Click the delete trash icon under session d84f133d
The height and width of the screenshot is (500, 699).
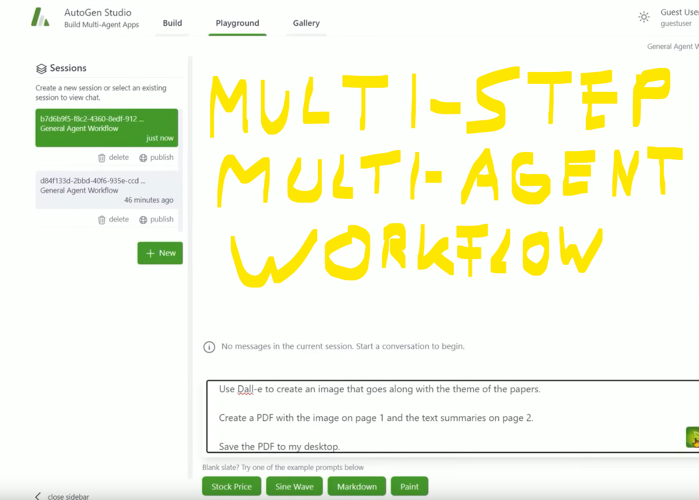[103, 219]
